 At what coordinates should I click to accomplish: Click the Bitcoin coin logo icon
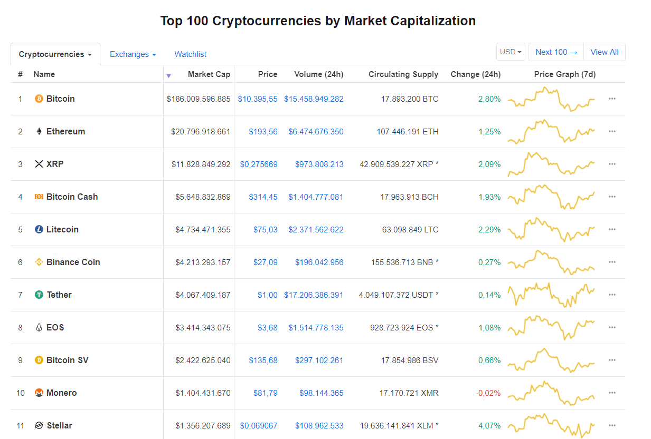point(39,99)
